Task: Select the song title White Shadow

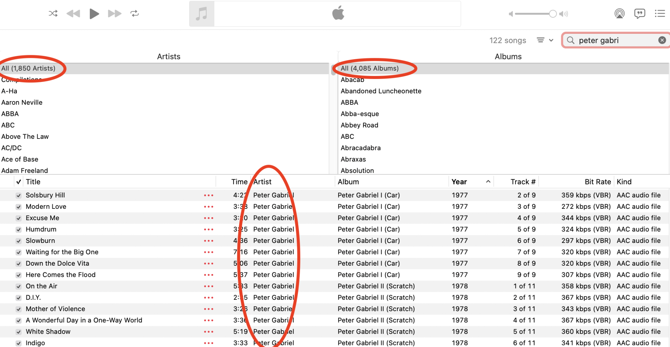Action: 48,332
